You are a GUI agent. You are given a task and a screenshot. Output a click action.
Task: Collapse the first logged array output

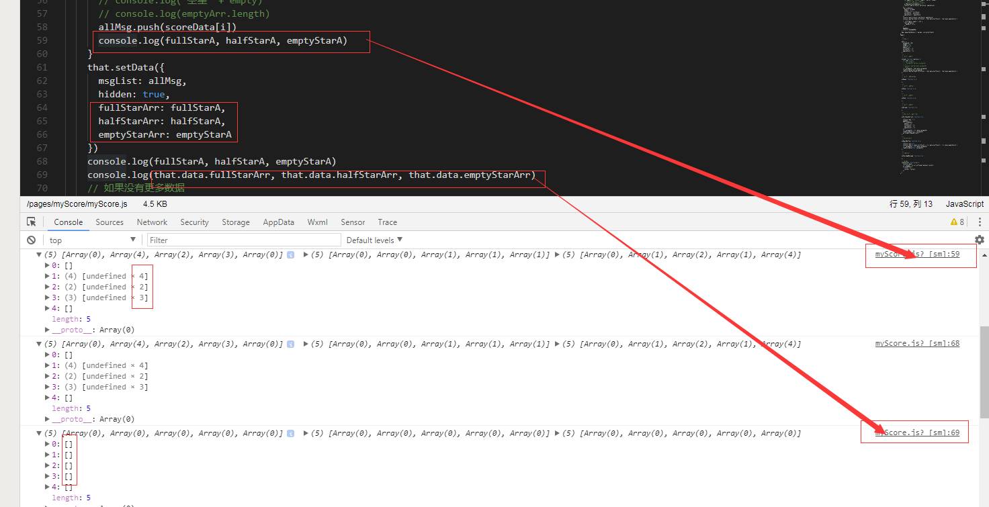tap(39, 255)
